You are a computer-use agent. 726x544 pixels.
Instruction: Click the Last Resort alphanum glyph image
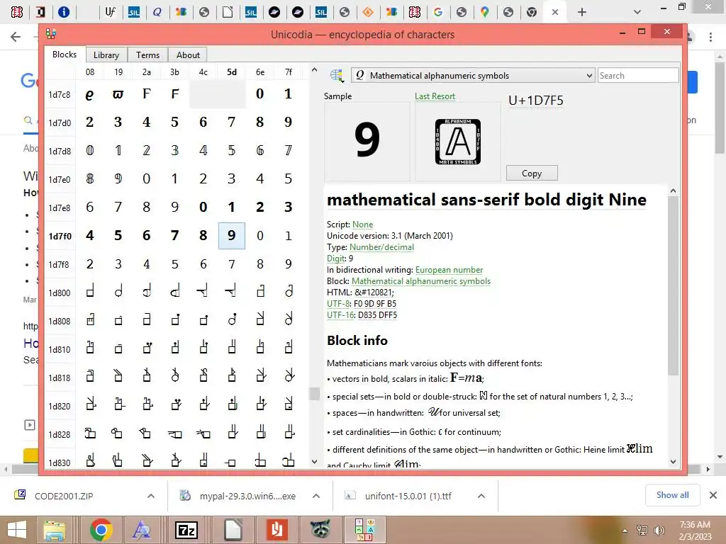(458, 142)
